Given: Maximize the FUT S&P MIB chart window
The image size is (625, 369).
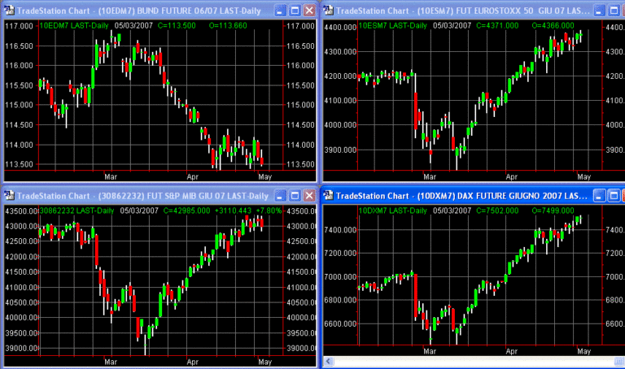Looking at the screenshot, I should (294, 195).
